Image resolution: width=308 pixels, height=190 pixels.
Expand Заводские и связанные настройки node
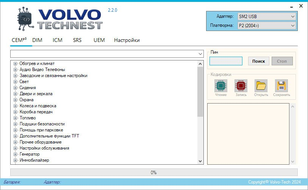click(15, 76)
